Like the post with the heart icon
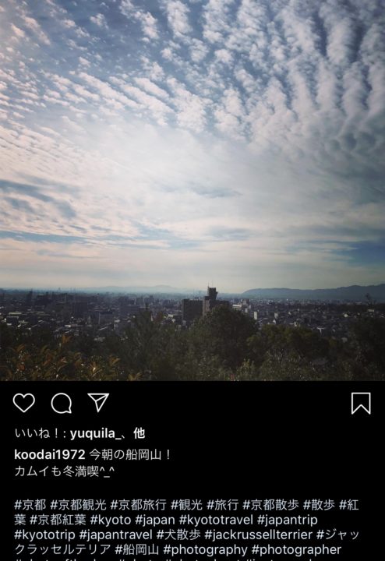The height and width of the screenshot is (561, 385). point(24,404)
